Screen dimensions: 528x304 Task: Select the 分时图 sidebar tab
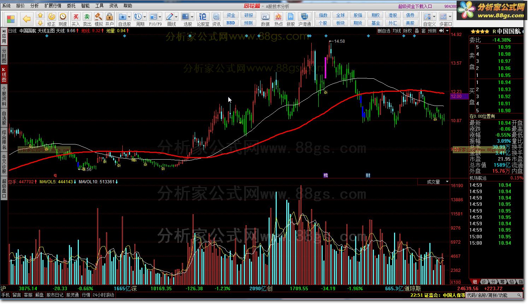pyautogui.click(x=4, y=56)
